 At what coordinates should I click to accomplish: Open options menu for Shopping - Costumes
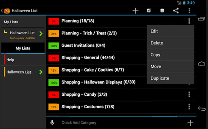(x=189, y=107)
